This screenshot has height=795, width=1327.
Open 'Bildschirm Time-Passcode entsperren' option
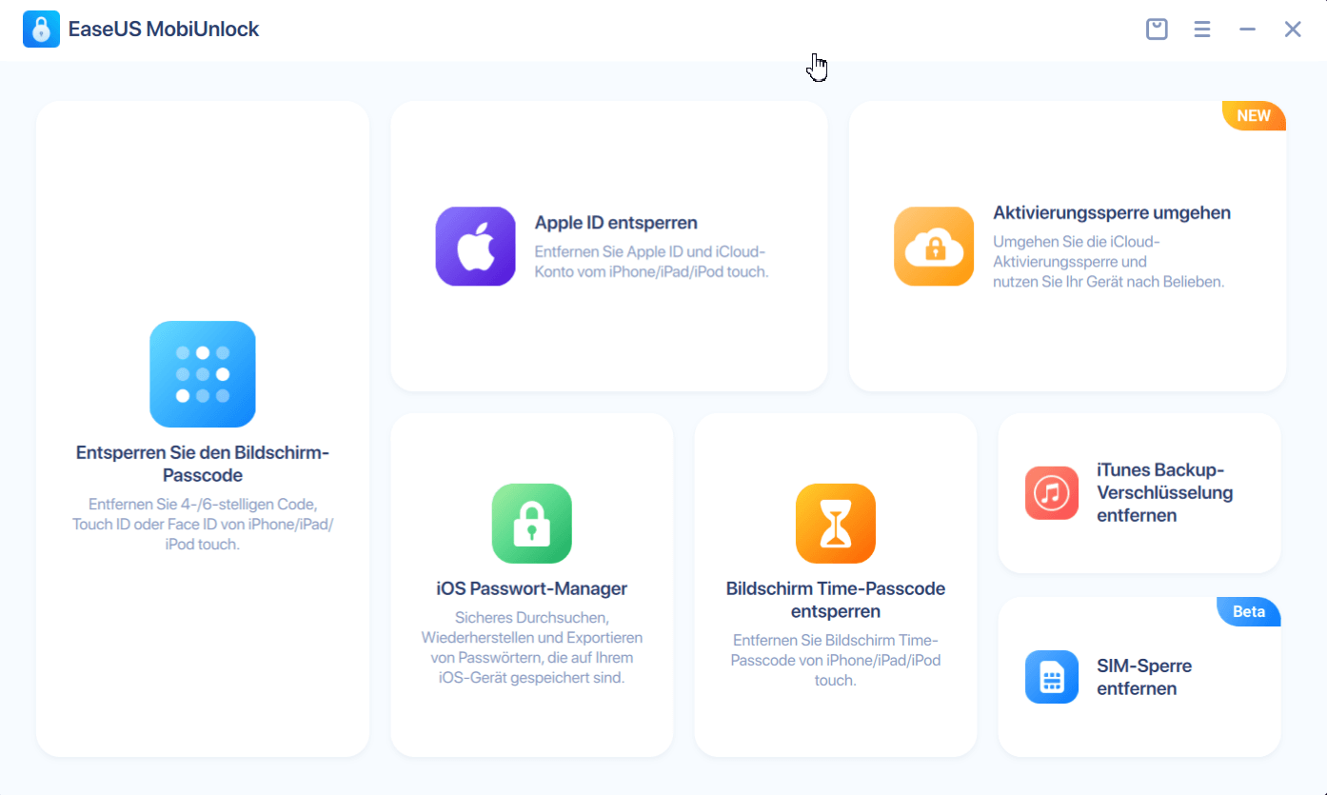(836, 600)
